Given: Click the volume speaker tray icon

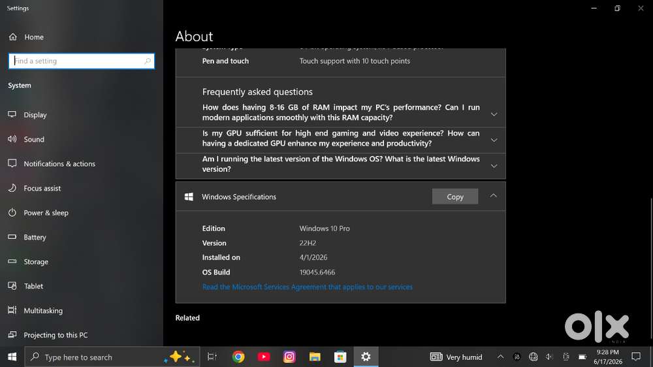Looking at the screenshot, I should (x=549, y=357).
